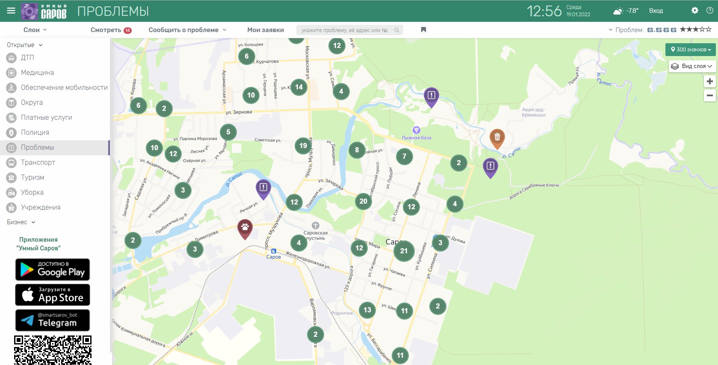Select the orange trash bin map marker

pos(497,137)
